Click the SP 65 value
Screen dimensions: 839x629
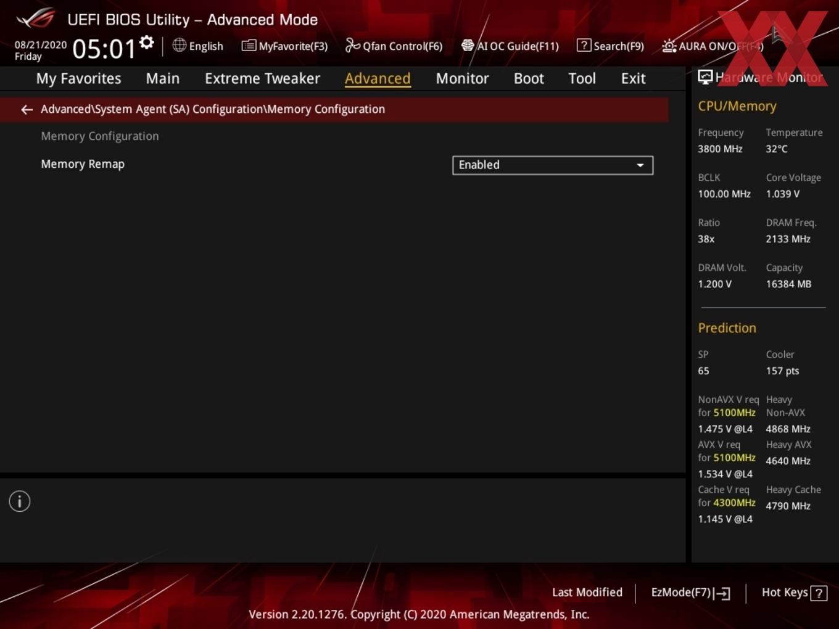click(703, 371)
